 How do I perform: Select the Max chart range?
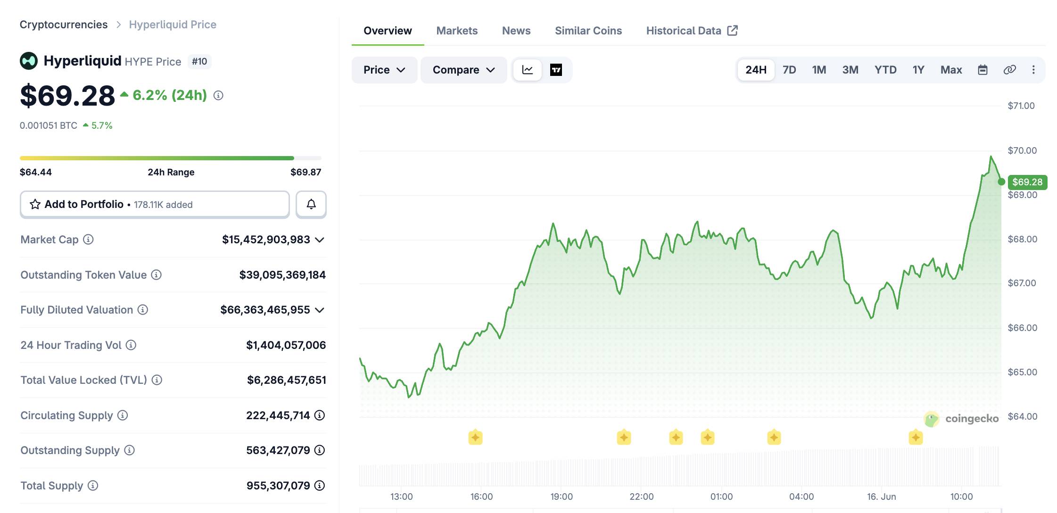[951, 70]
